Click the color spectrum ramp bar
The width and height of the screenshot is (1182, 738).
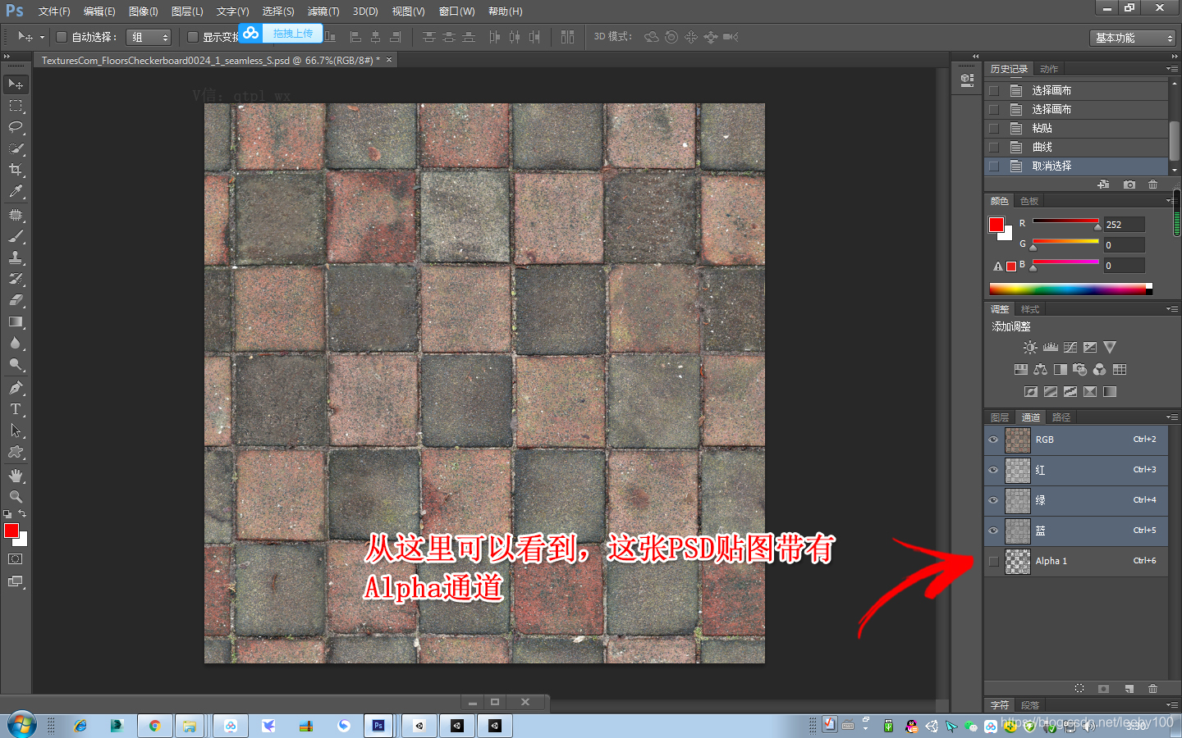[x=1070, y=289]
